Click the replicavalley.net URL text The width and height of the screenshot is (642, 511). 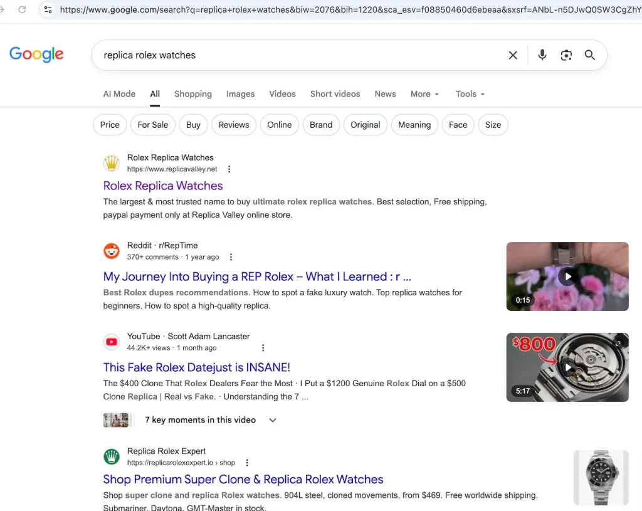click(172, 169)
